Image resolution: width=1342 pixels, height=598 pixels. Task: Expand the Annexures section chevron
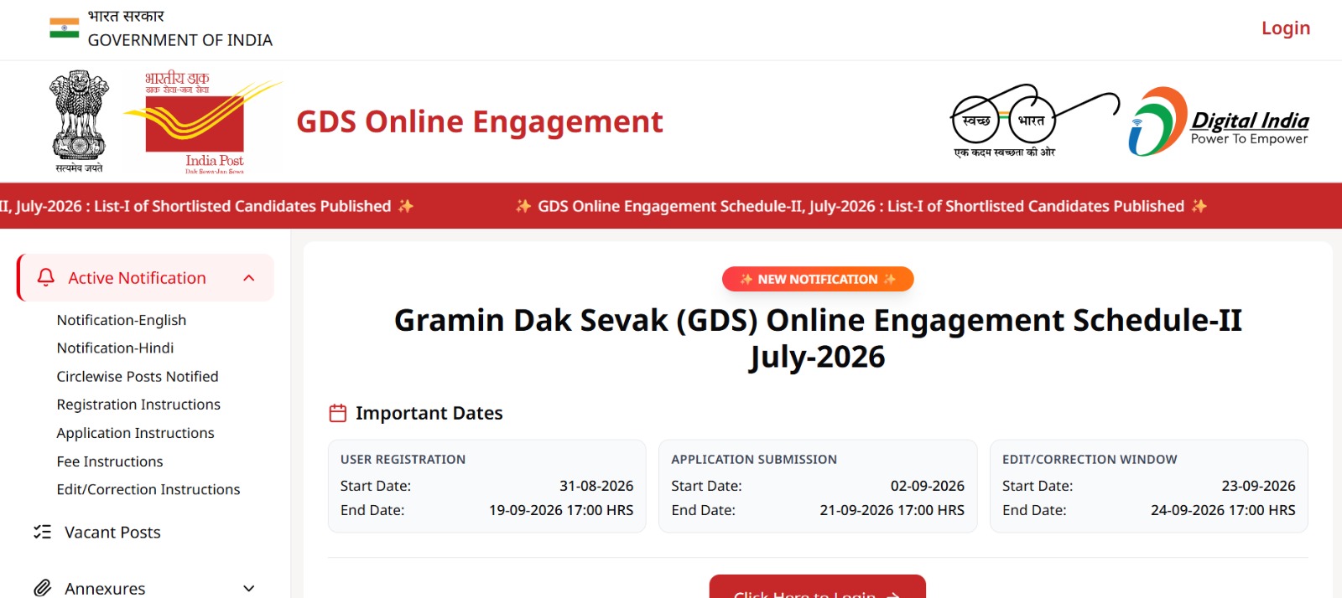[x=249, y=589]
